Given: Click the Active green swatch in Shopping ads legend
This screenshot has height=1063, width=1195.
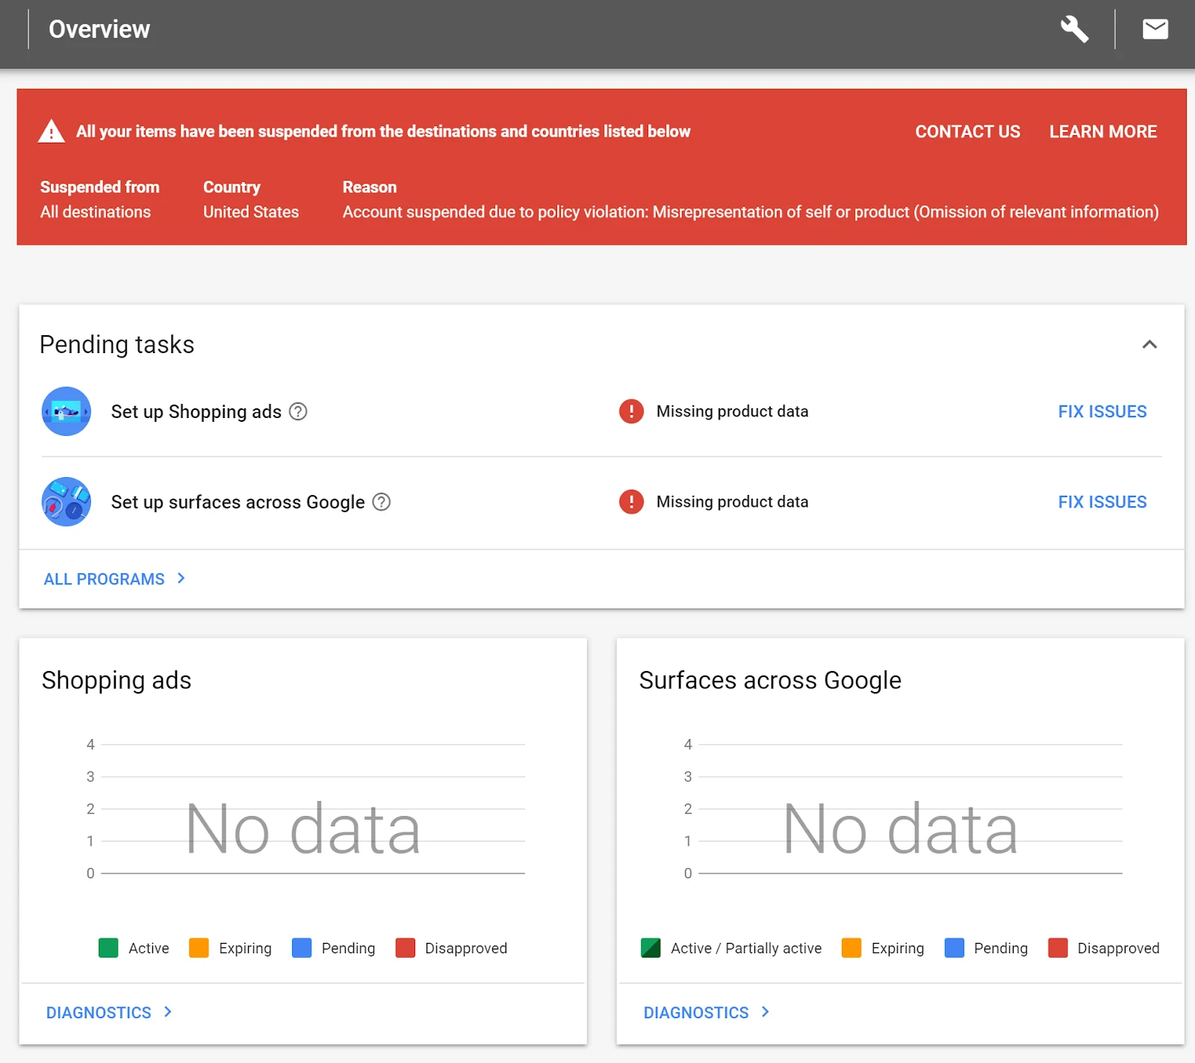Looking at the screenshot, I should (x=108, y=948).
